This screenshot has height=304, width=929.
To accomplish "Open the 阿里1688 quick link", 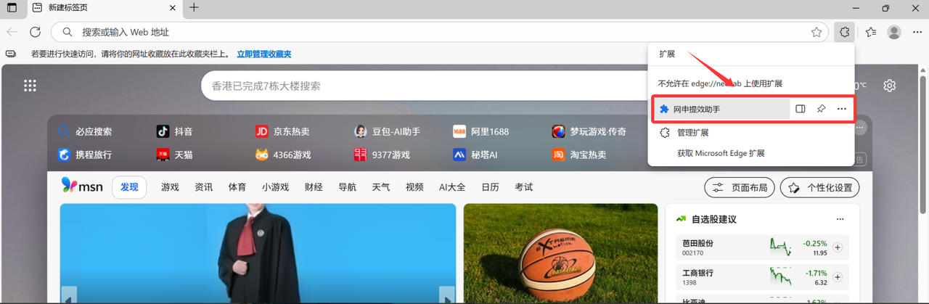I will tap(480, 132).
